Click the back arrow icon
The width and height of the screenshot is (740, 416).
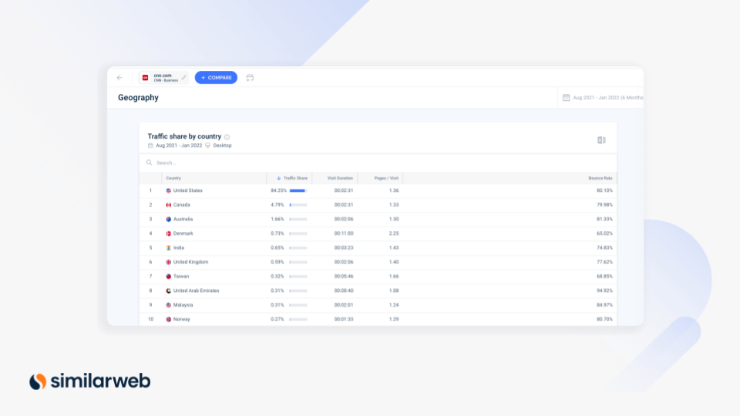pyautogui.click(x=119, y=78)
